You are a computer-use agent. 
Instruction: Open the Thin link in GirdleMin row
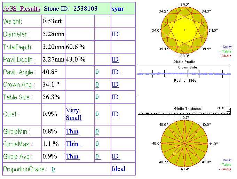pos(72,131)
